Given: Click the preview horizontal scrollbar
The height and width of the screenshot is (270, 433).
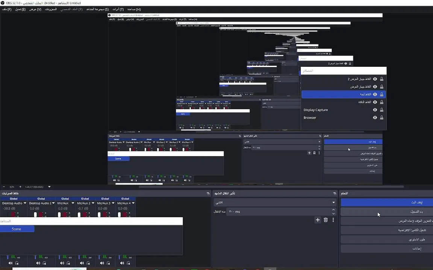Looking at the screenshot, I should [271, 187].
